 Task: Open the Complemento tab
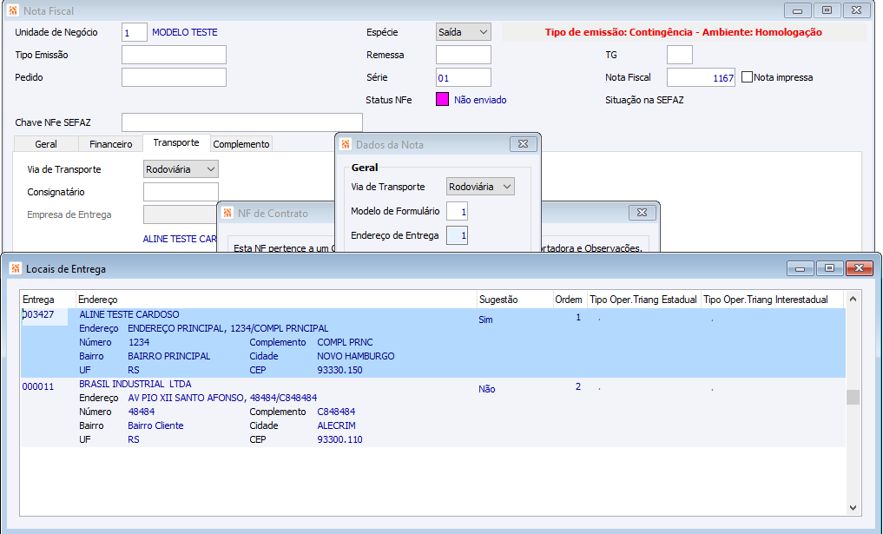click(x=241, y=144)
